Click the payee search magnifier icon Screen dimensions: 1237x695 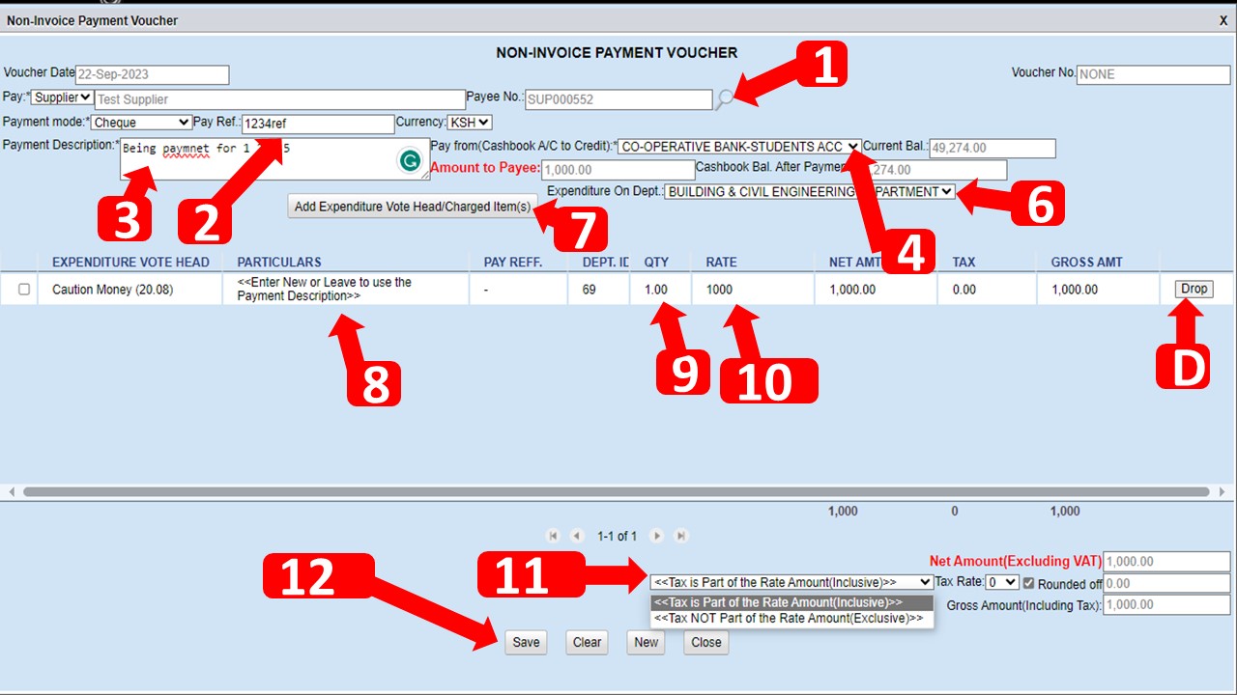[x=725, y=97]
